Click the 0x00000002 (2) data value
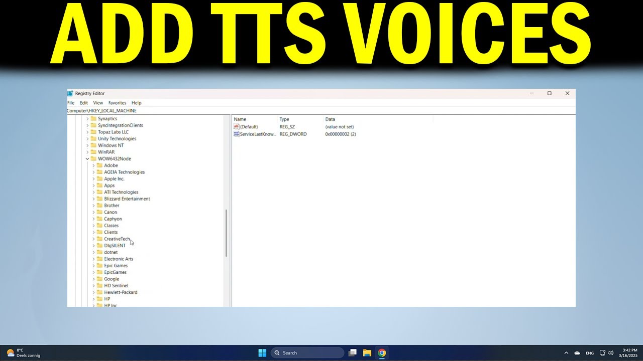Image resolution: width=643 pixels, height=361 pixels. point(341,134)
